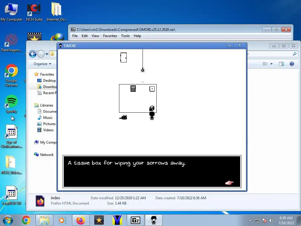The height and width of the screenshot is (226, 301).
Task: Open the Organize dropdown in Explorer
Action: tap(42, 64)
